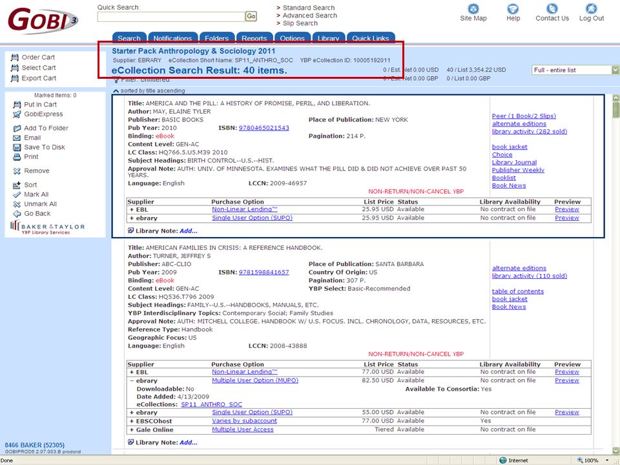Click the Booklist link
This screenshot has height=465, width=620.
(504, 178)
